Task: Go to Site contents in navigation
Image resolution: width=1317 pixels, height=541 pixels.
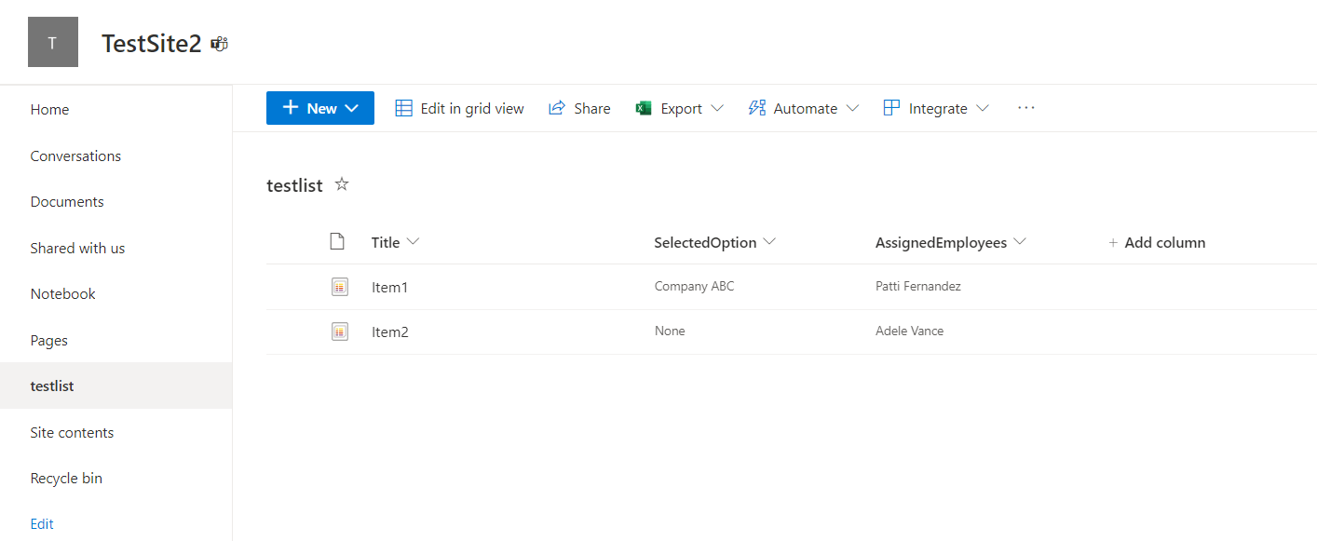Action: 72,432
